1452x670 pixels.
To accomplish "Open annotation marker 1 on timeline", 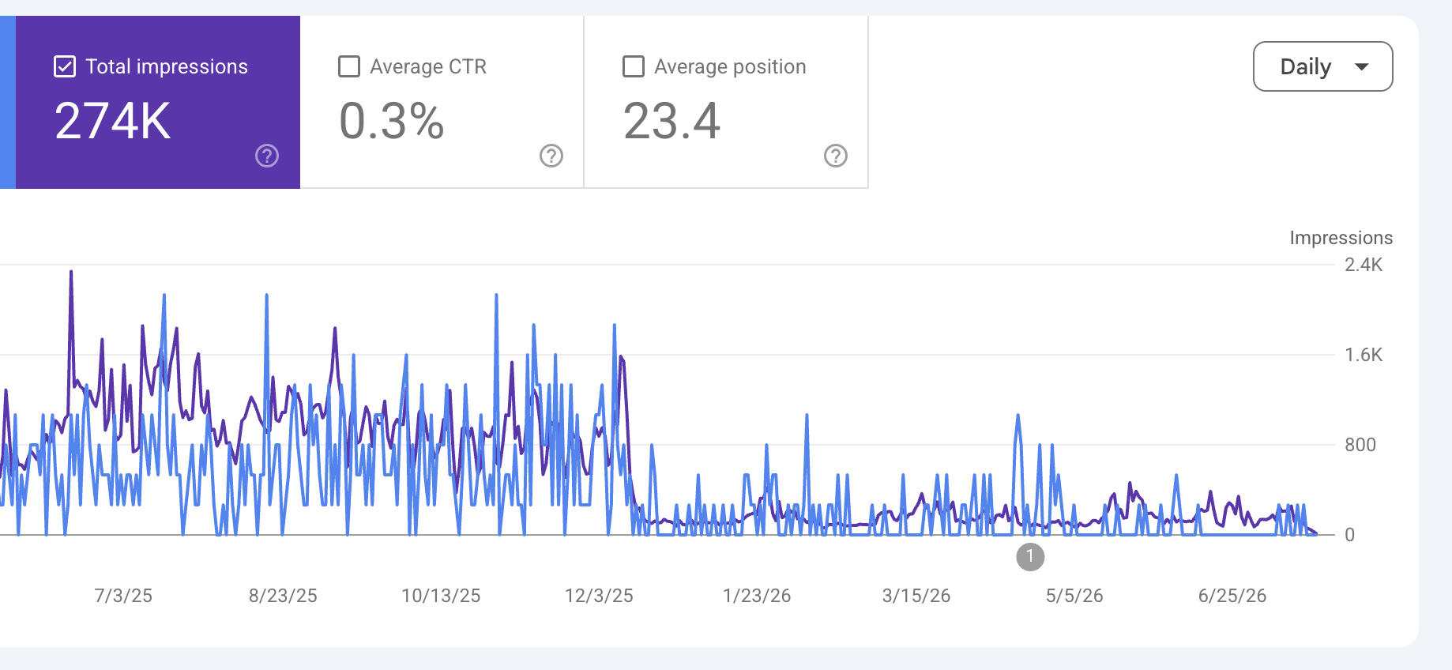I will point(1030,556).
